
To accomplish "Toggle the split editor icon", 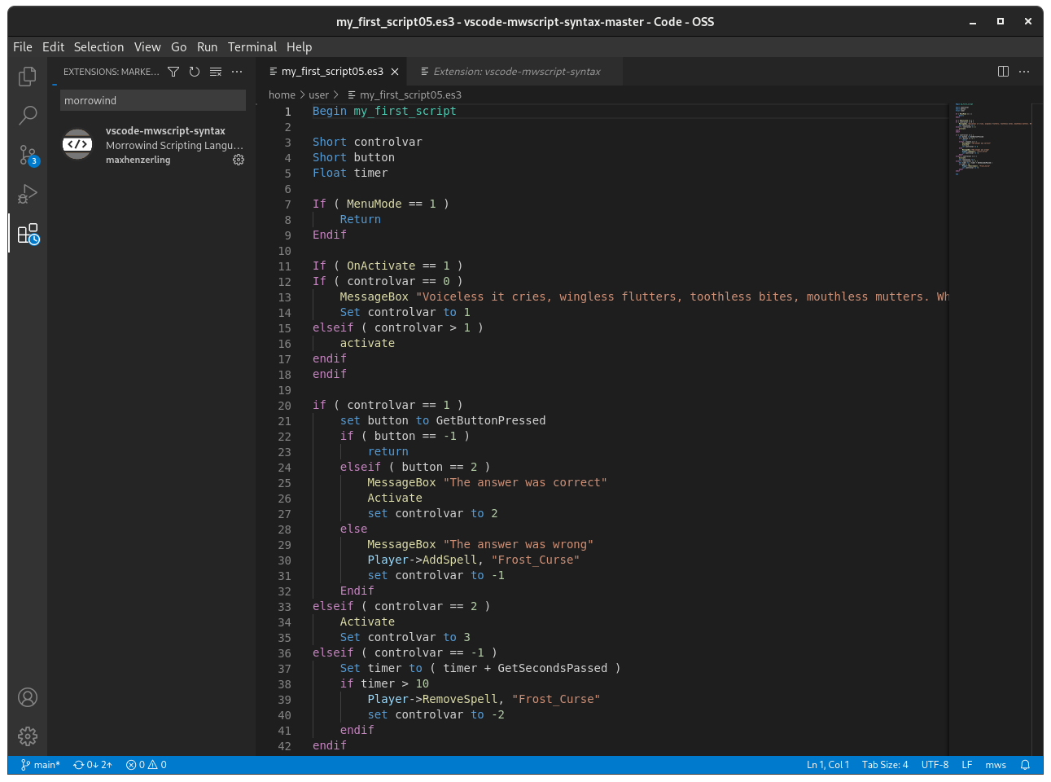I will tap(1002, 72).
